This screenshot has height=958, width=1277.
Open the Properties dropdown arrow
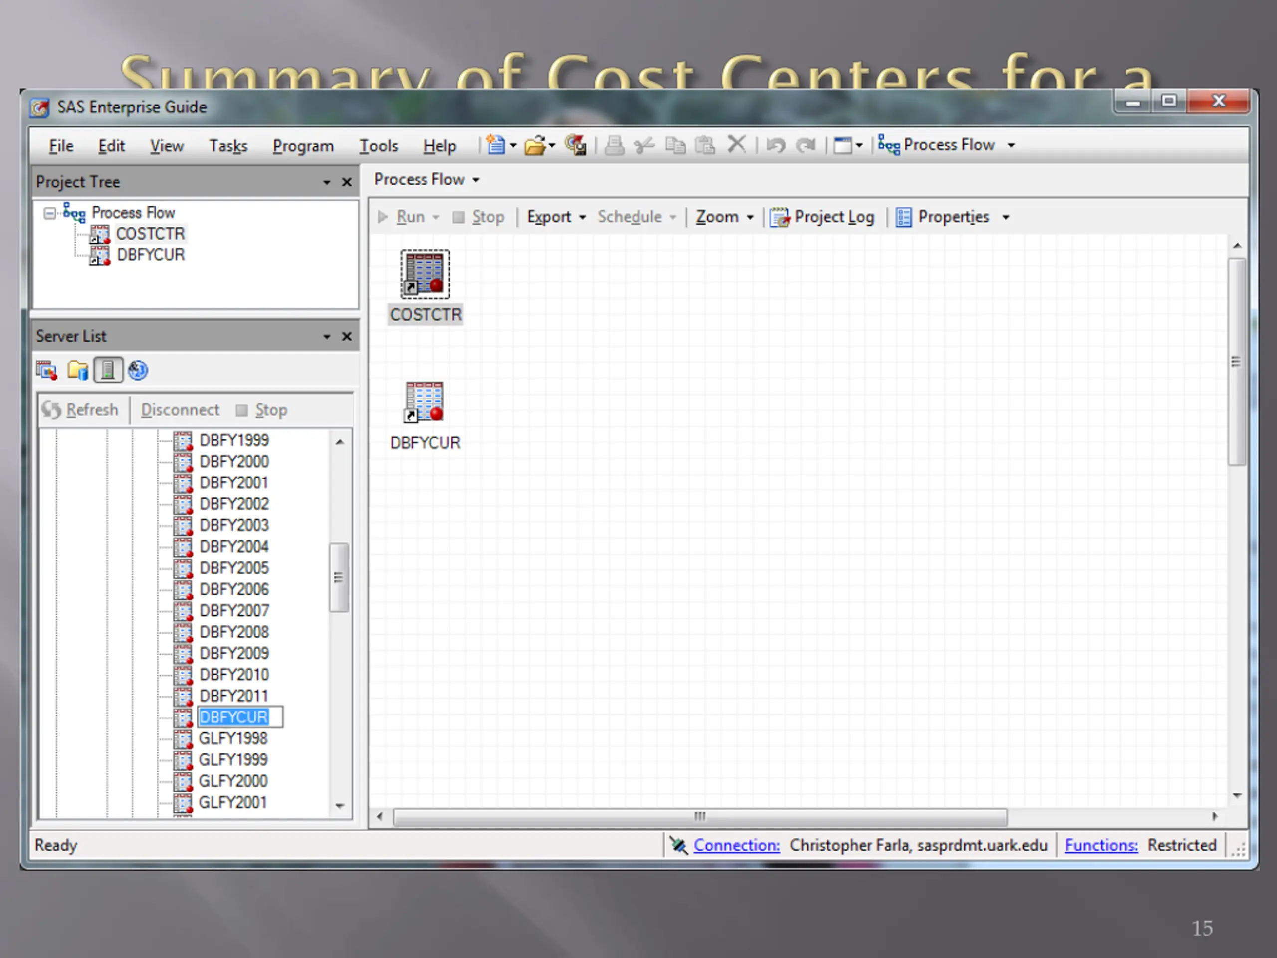click(1006, 217)
